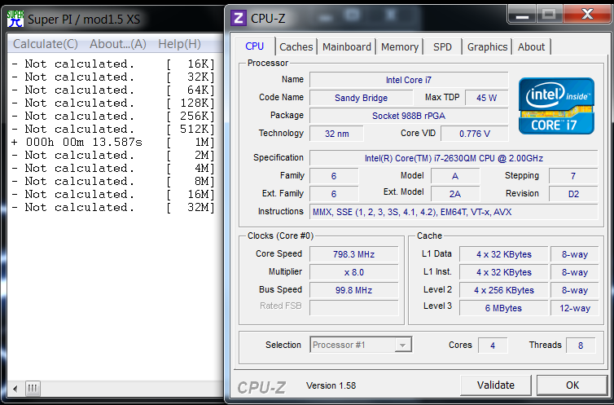This screenshot has height=405, width=614.
Task: Click the Core Speed value field
Action: tap(353, 254)
